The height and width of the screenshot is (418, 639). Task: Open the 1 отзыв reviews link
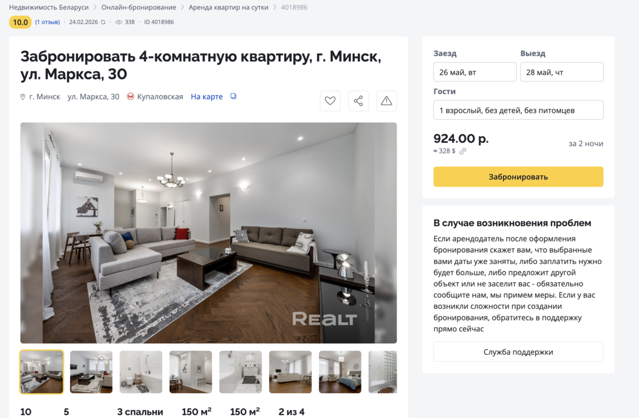point(47,22)
